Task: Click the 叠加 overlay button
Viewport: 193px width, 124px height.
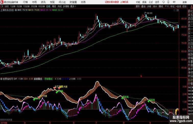Action: [x=143, y=6]
